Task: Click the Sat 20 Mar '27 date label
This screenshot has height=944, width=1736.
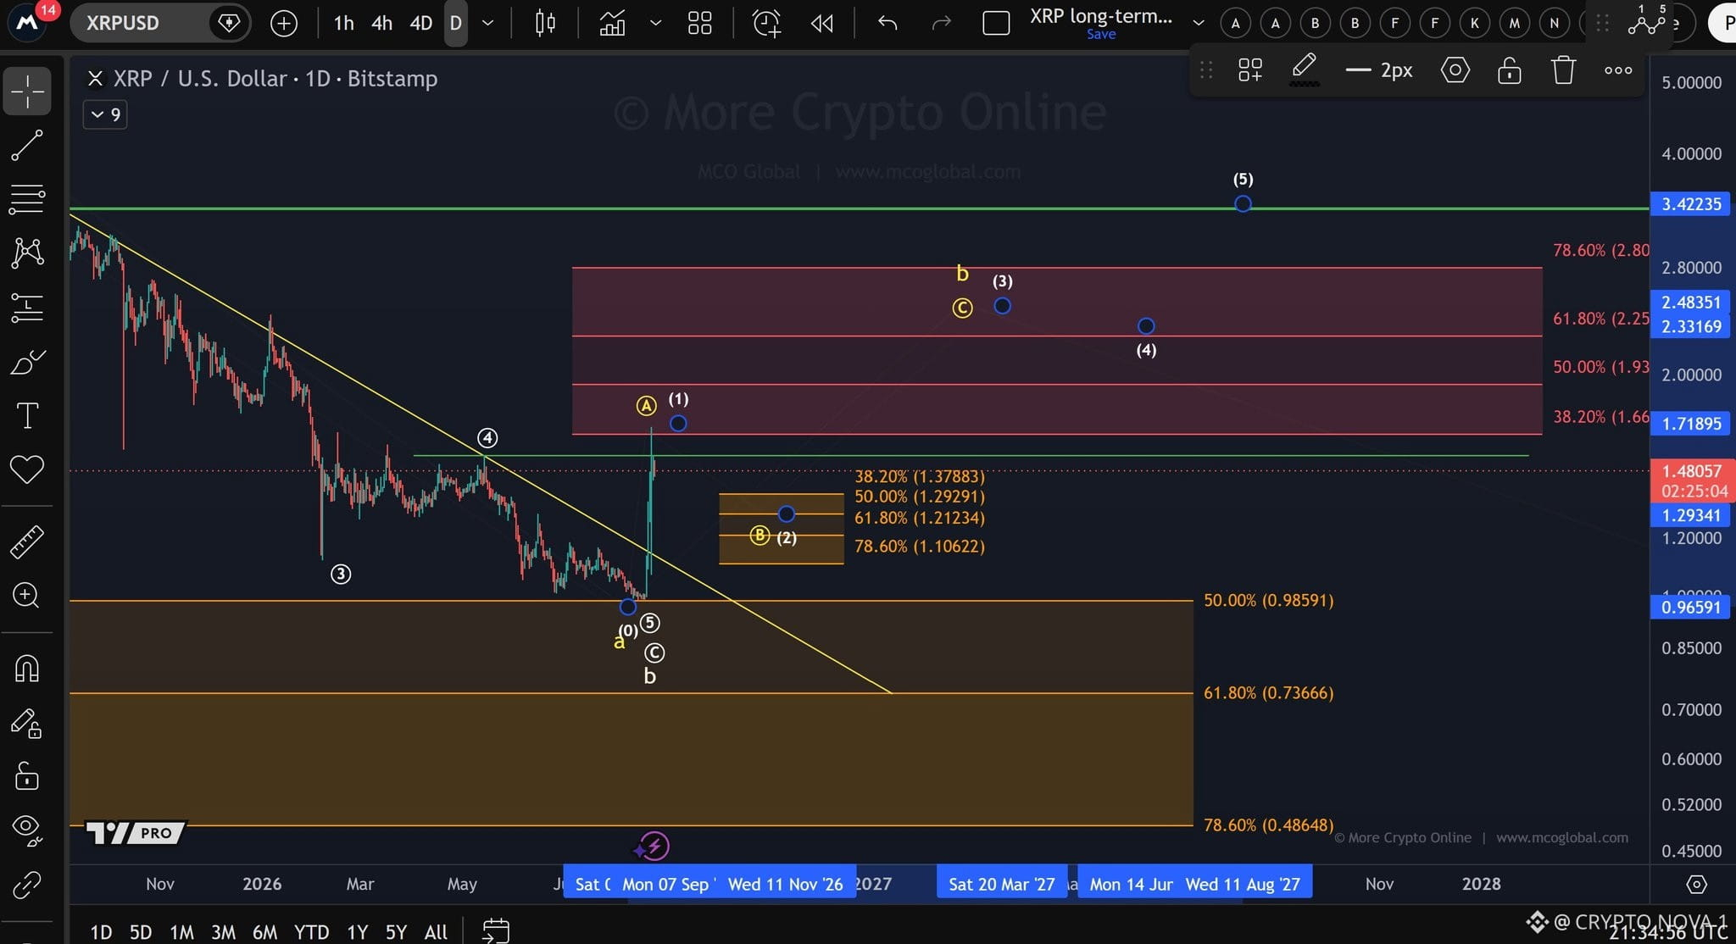Action: pos(1001,884)
